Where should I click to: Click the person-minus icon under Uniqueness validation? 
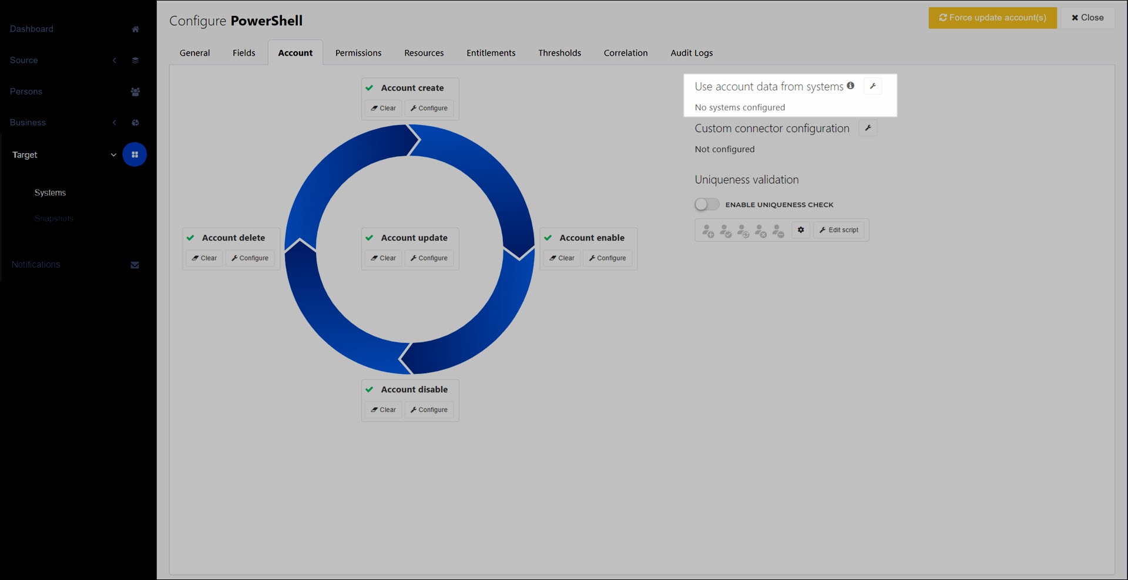pyautogui.click(x=778, y=230)
